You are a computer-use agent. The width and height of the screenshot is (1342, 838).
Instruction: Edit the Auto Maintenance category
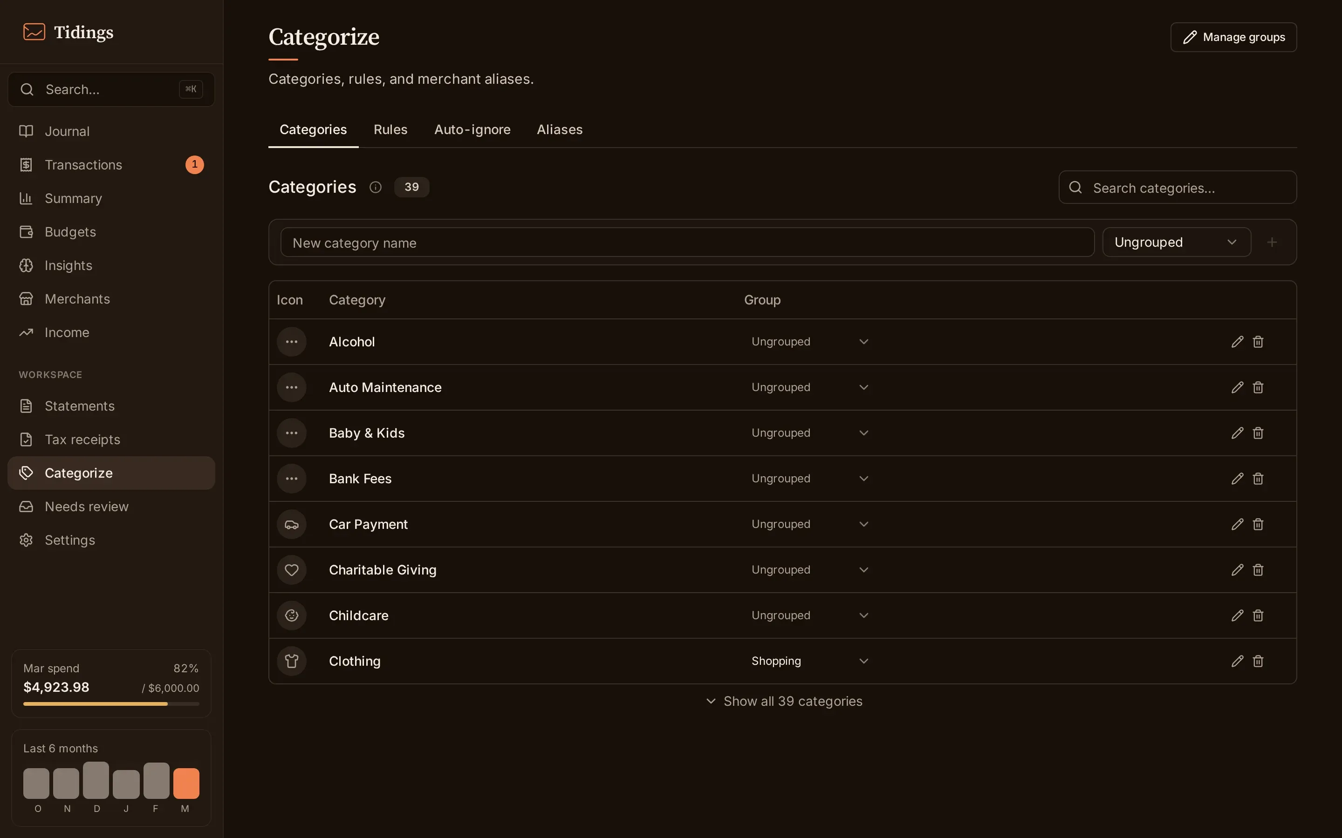pyautogui.click(x=1237, y=387)
